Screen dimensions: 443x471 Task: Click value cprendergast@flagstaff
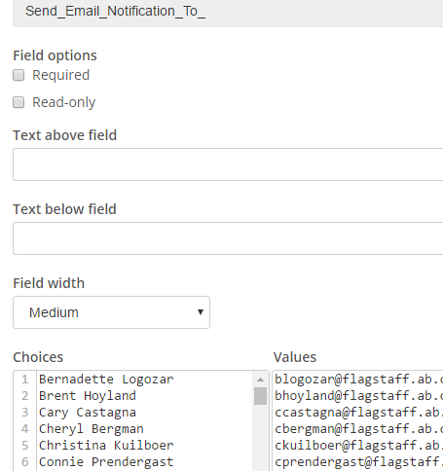click(358, 462)
